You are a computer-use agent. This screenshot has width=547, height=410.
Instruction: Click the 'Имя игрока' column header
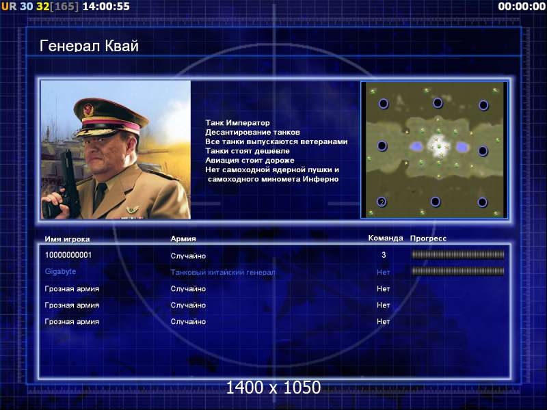click(67, 239)
